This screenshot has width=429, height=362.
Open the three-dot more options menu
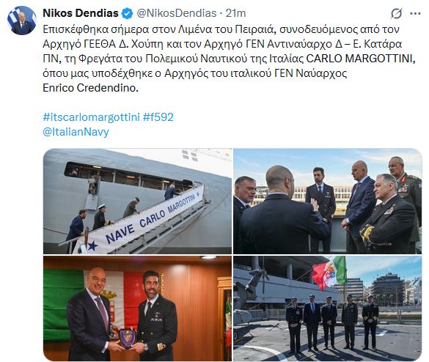coord(415,13)
